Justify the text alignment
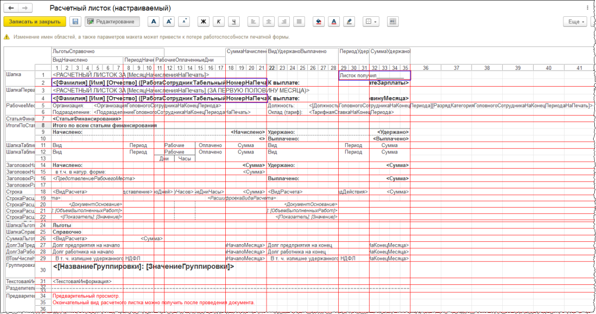The width and height of the screenshot is (596, 314). [x=299, y=22]
